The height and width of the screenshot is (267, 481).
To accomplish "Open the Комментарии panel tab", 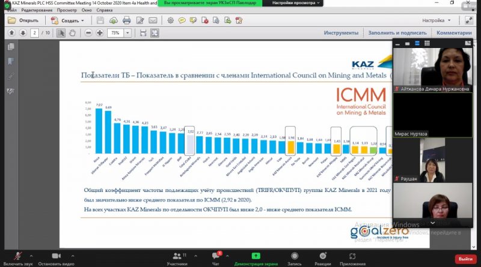I will click(x=454, y=33).
